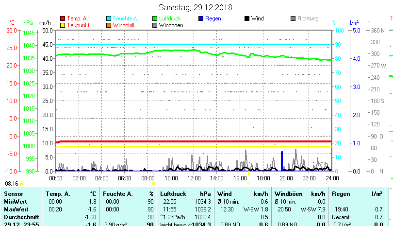
Task: Click the yellow sunrise marker below the time axis
Action: (x=153, y=184)
